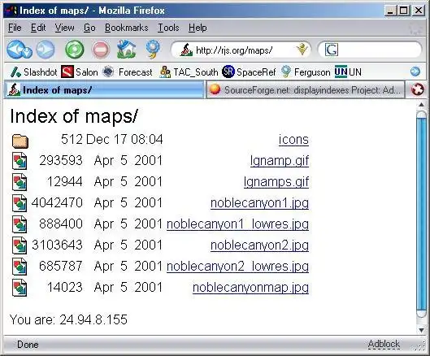Open the Bookmarks menu
Screen dimensions: 430x356
click(x=127, y=28)
